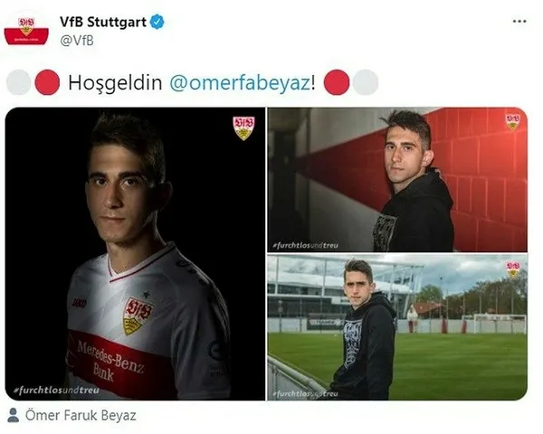Click the VfB crest on the brick wall photo
The height and width of the screenshot is (434, 543).
pos(513,122)
